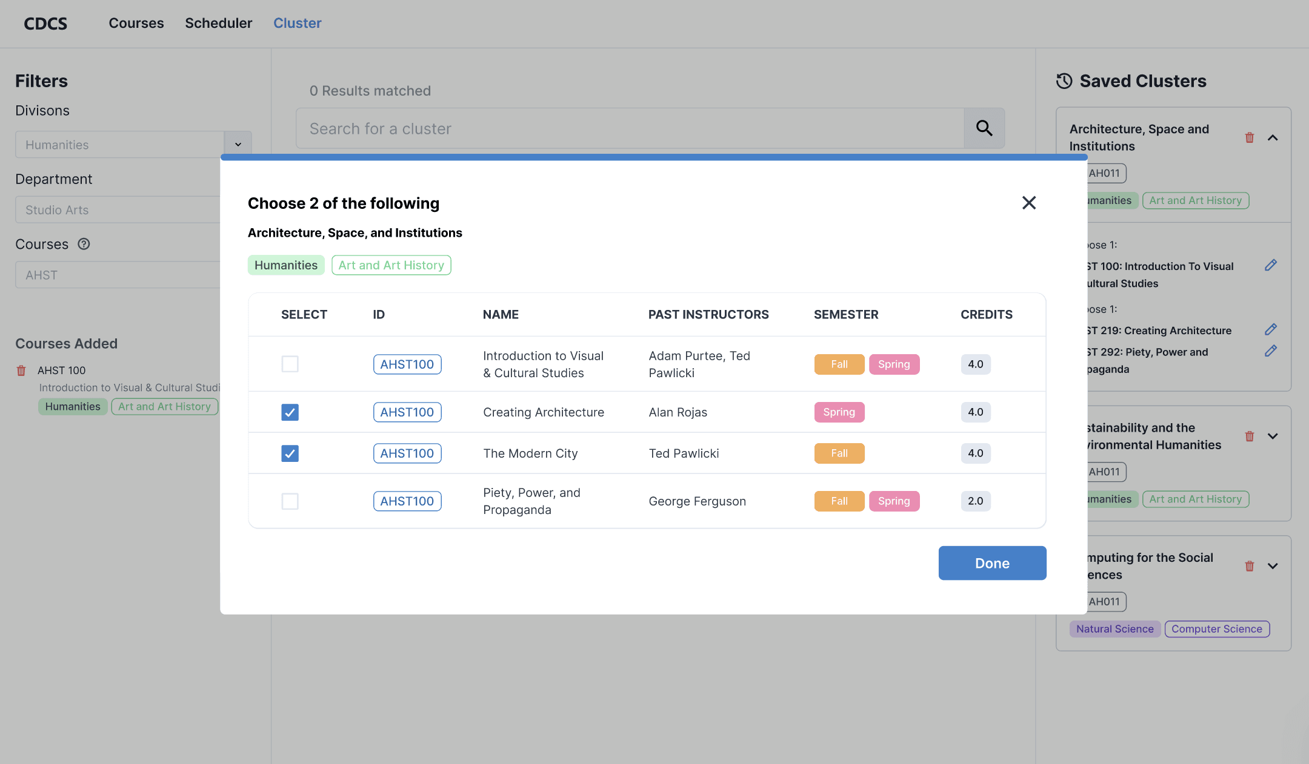Screen dimensions: 1309x764
Task: Uncheck the Creating Architecture course
Action: click(290, 412)
